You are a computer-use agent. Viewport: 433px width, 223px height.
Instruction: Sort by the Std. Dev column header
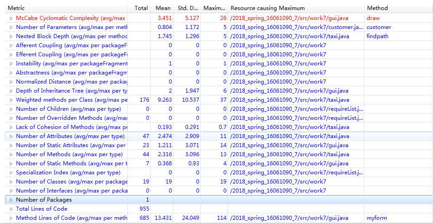(x=186, y=8)
